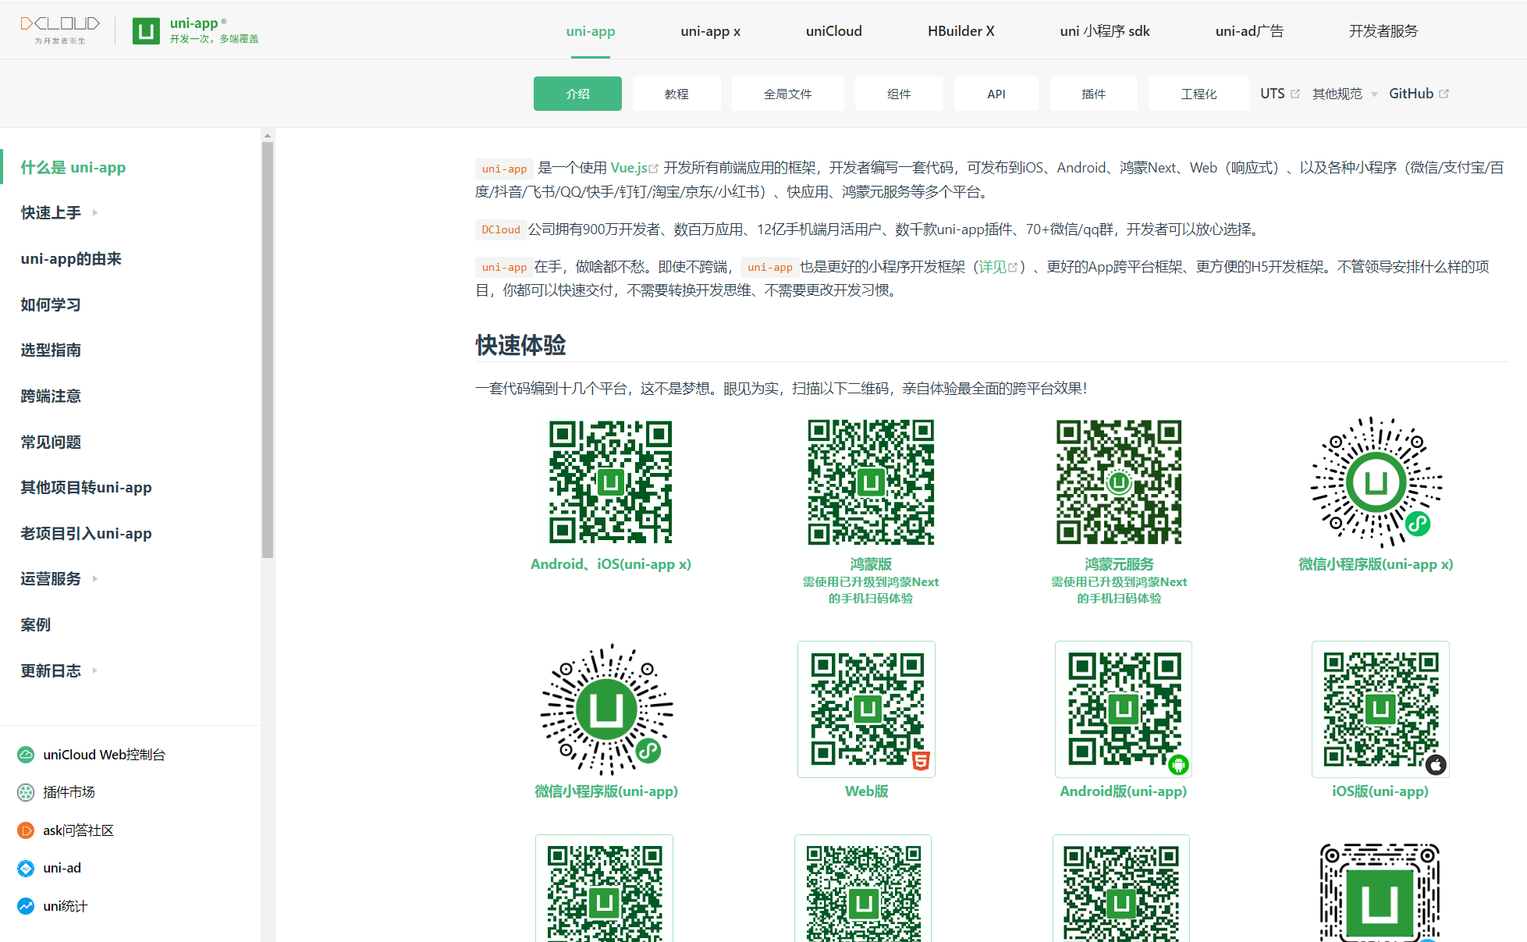Viewport: 1527px width, 942px height.
Task: Switch to the uni-app top tab
Action: (x=591, y=31)
